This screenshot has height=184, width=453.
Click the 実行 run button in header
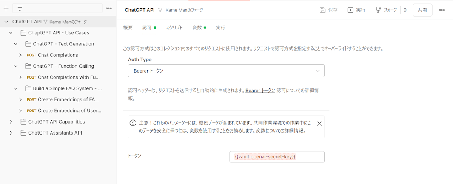[x=356, y=10]
